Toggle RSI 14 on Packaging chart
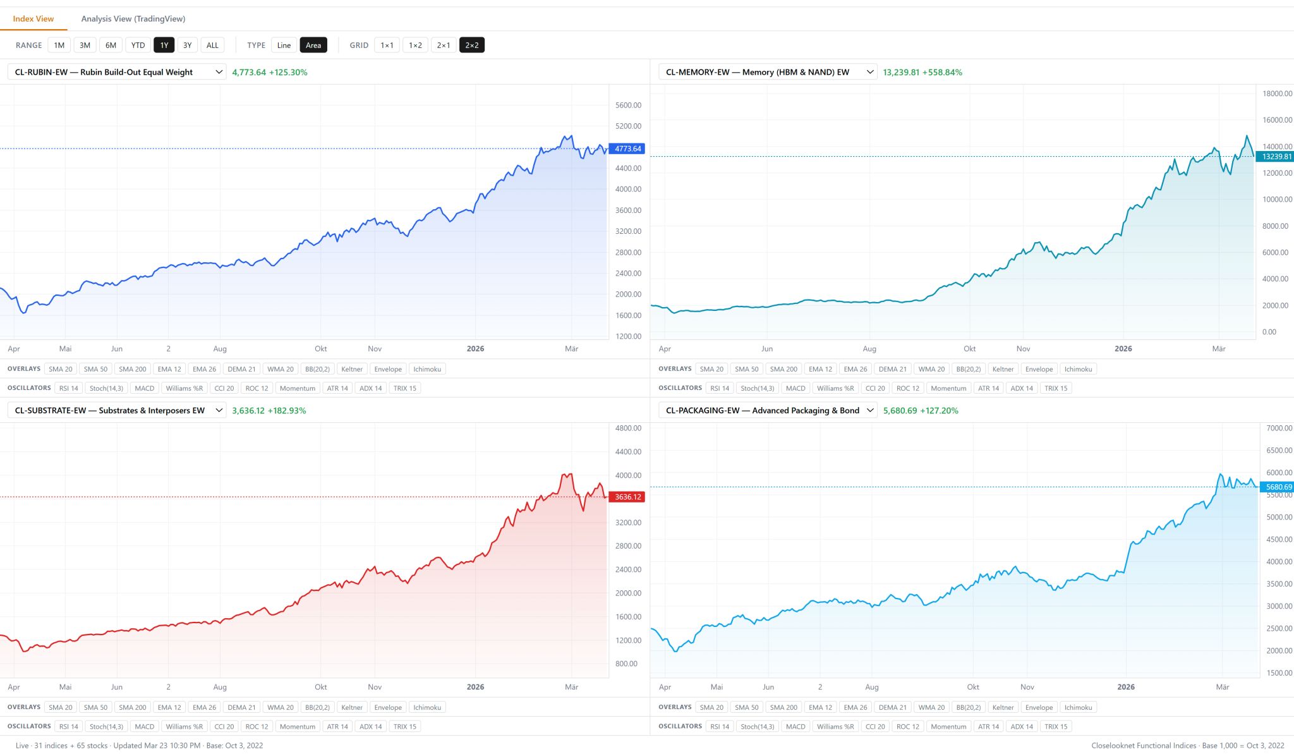The image size is (1294, 754). pyautogui.click(x=720, y=726)
